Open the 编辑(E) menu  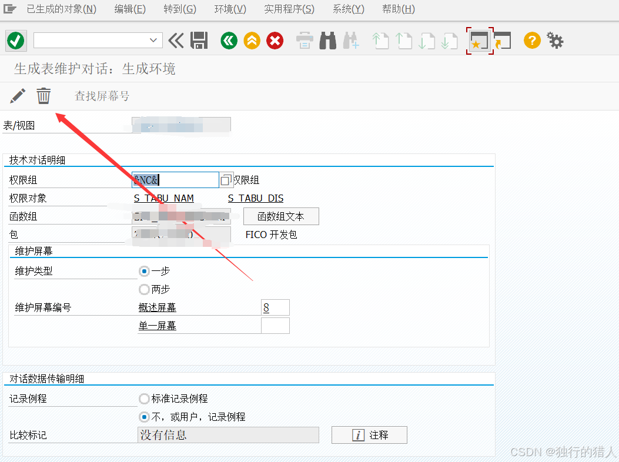[130, 9]
